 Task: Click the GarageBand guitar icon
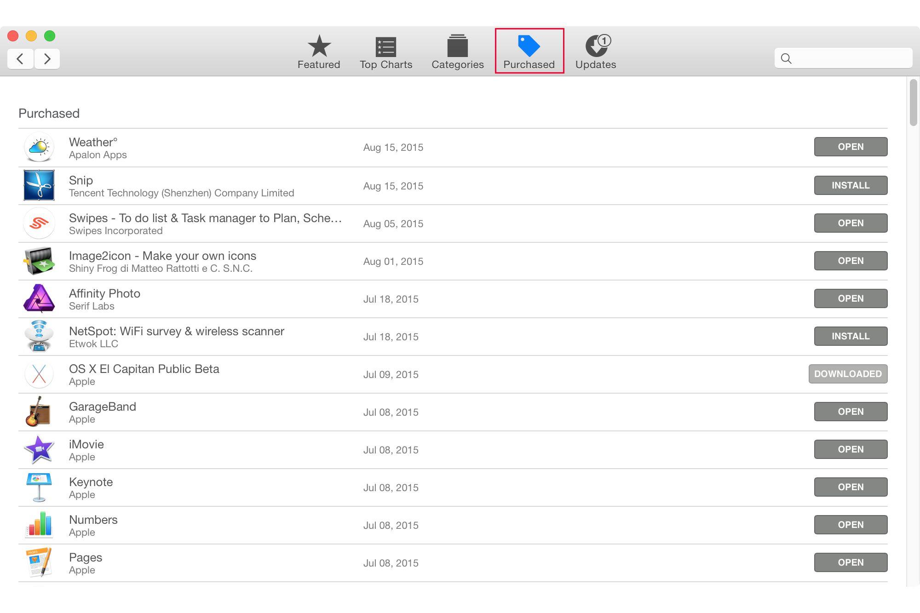38,412
